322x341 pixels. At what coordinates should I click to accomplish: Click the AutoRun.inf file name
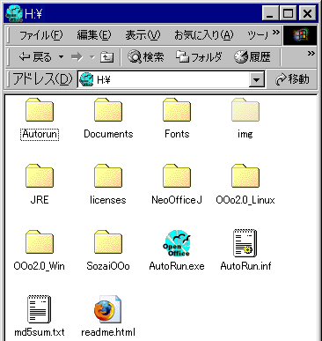click(245, 266)
